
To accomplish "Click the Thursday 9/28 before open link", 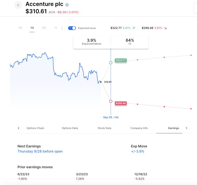I will pos(40,151).
